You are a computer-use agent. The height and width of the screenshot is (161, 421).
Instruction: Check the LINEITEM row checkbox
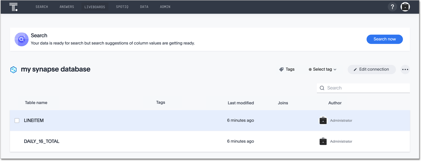click(x=17, y=121)
